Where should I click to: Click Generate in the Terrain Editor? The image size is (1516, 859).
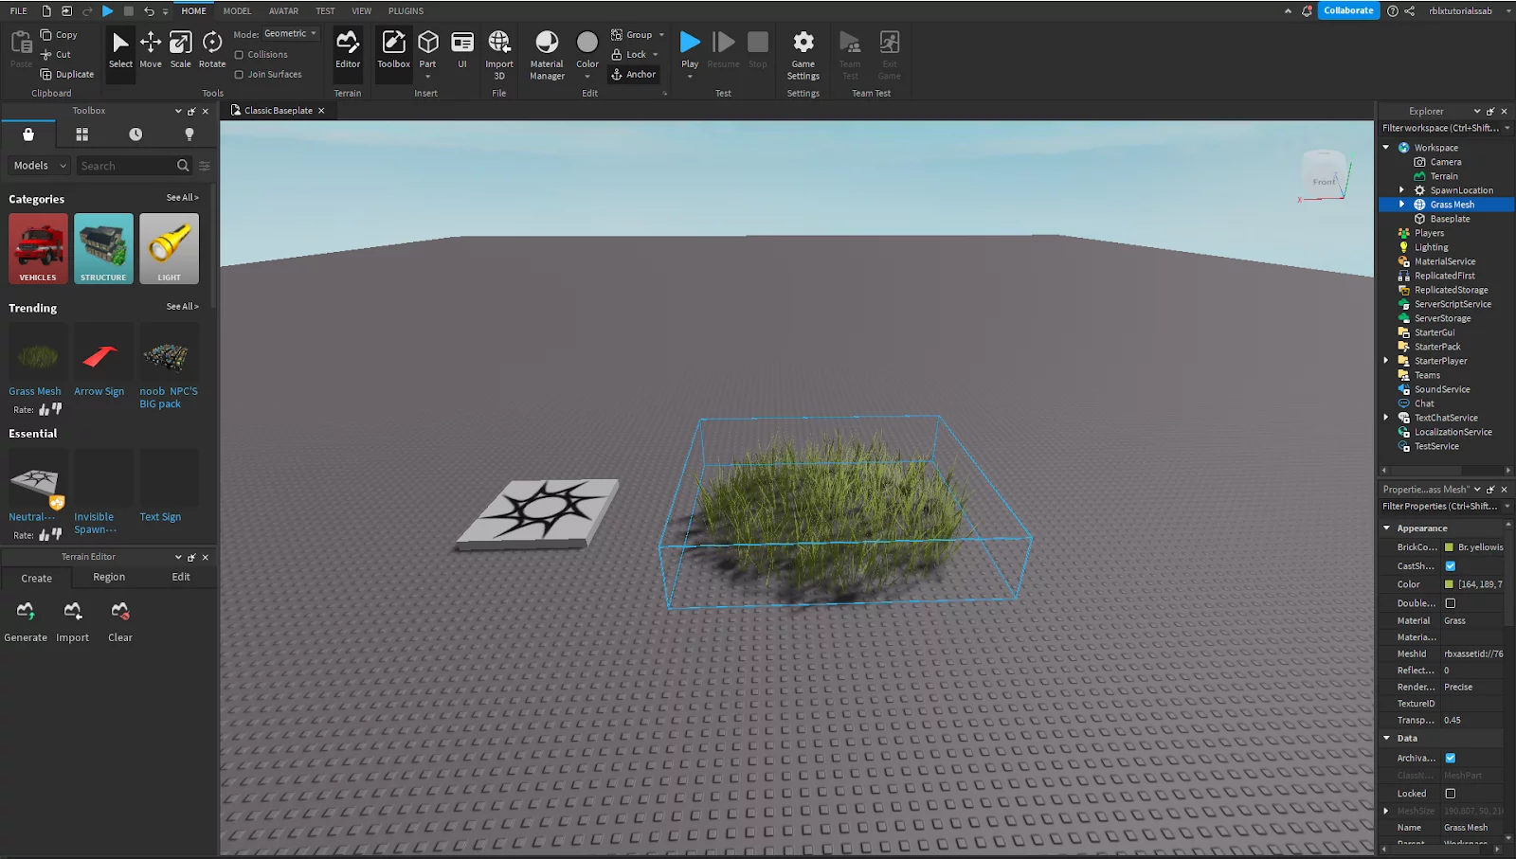26,622
